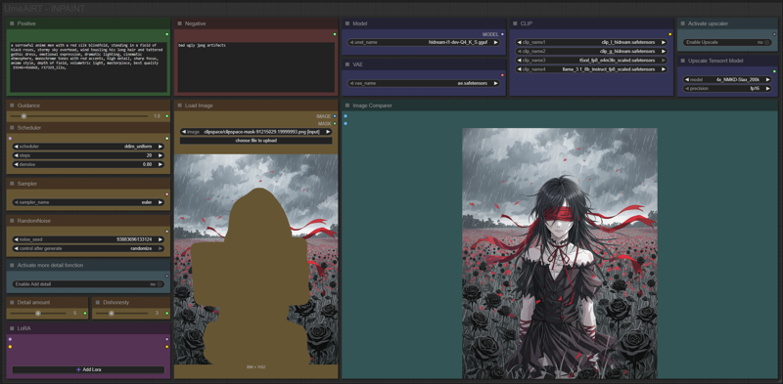This screenshot has height=384, width=783.
Task: Open the precision dropdown showing fp16
Action: tap(726, 88)
